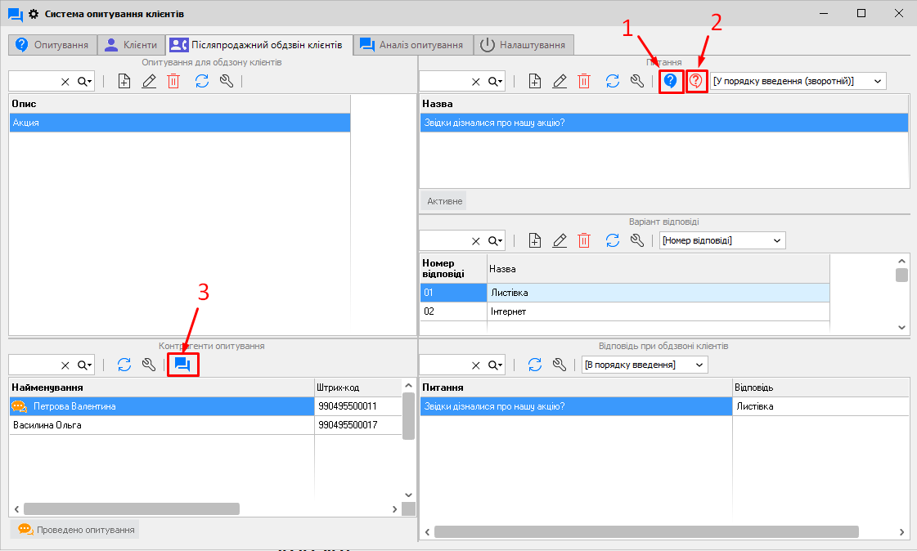Open the 'В порядку введення' dropdown
Image resolution: width=917 pixels, height=551 pixels.
644,365
